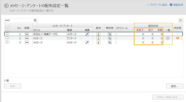Viewport: 186px width, 102px height.
Task: Click the 未完了 column header
Action: 140,30
